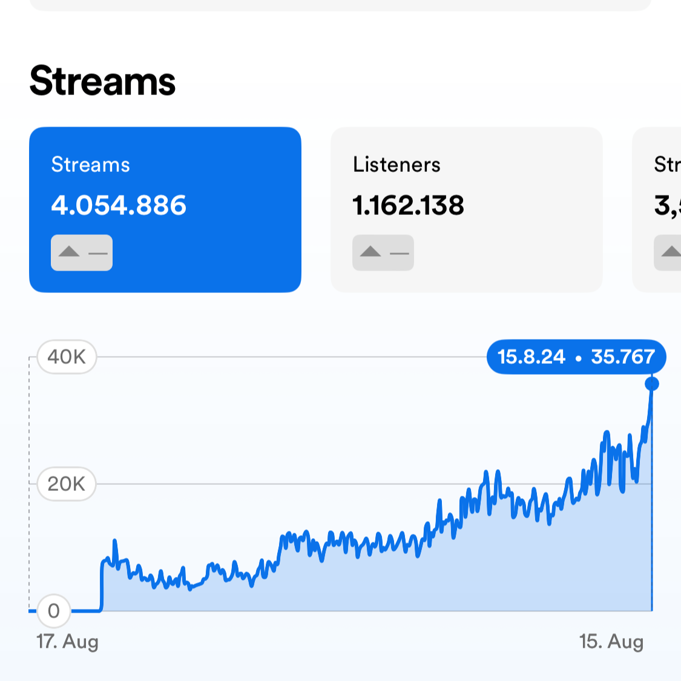Select the Listeners stat card
The height and width of the screenshot is (681, 681).
(x=467, y=210)
